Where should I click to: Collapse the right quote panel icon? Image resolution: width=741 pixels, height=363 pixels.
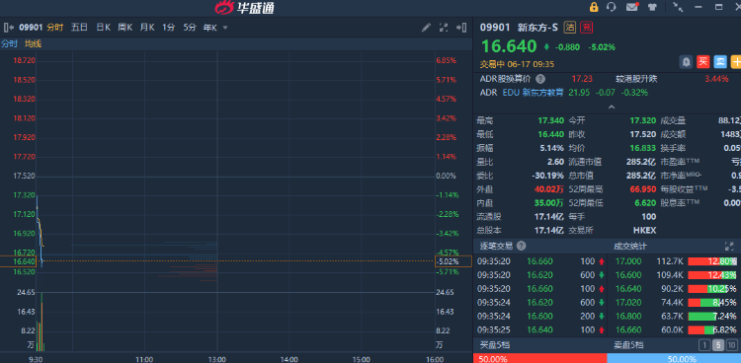point(460,28)
